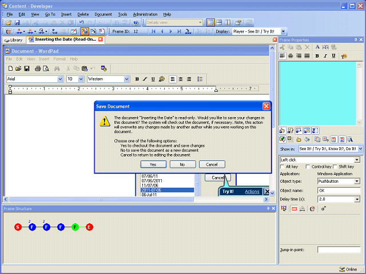Image resolution: width=366 pixels, height=274 pixels.
Task: Select the red E end frame node
Action: click(89, 227)
